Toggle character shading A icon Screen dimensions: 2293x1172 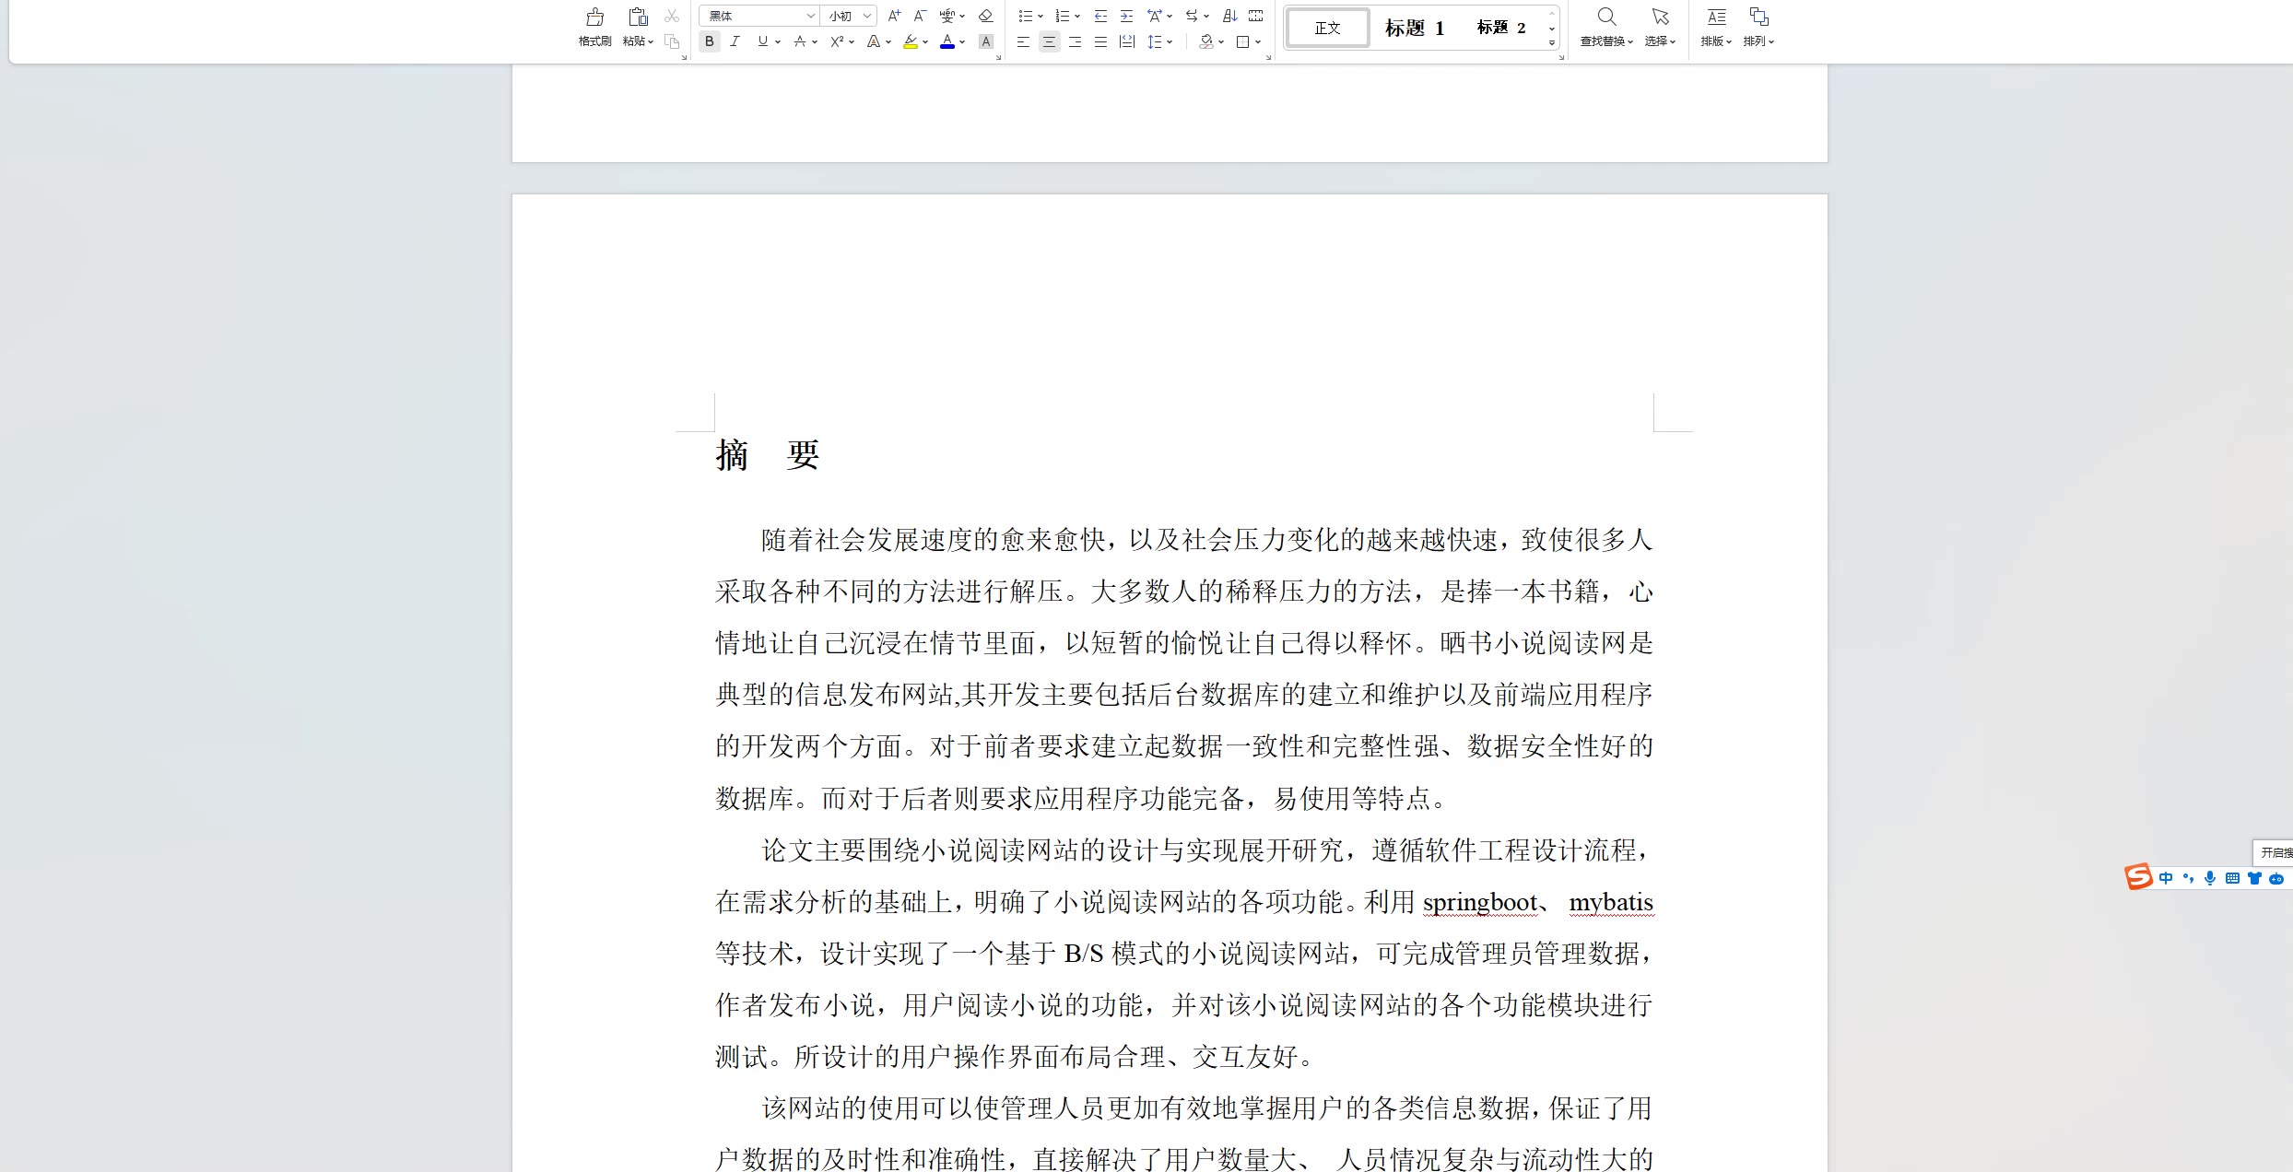coord(985,41)
